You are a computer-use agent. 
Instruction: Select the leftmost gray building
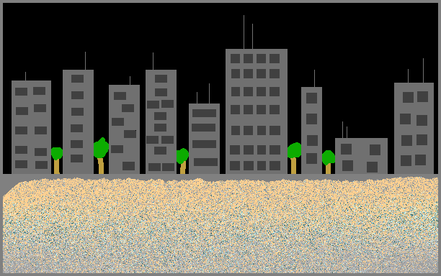pyautogui.click(x=31, y=127)
